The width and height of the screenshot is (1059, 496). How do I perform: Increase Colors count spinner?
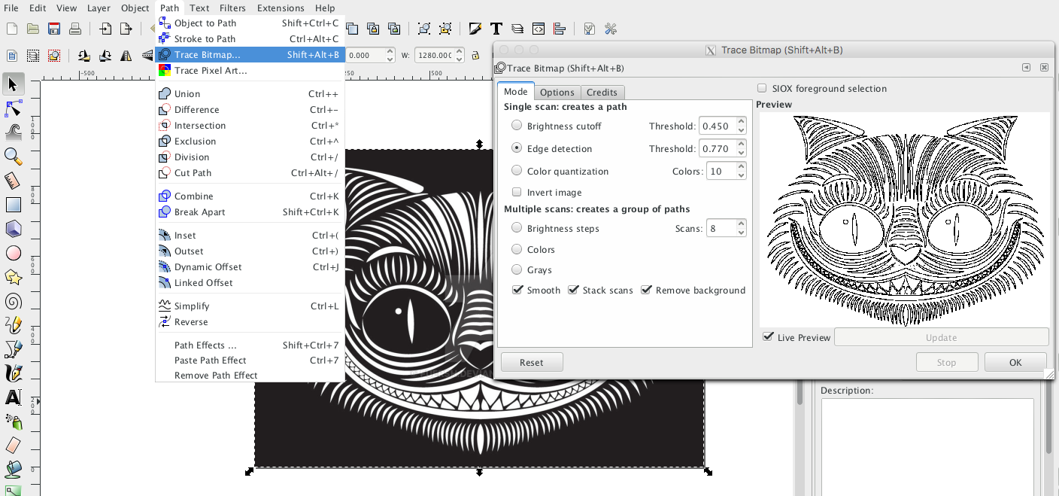coord(741,167)
